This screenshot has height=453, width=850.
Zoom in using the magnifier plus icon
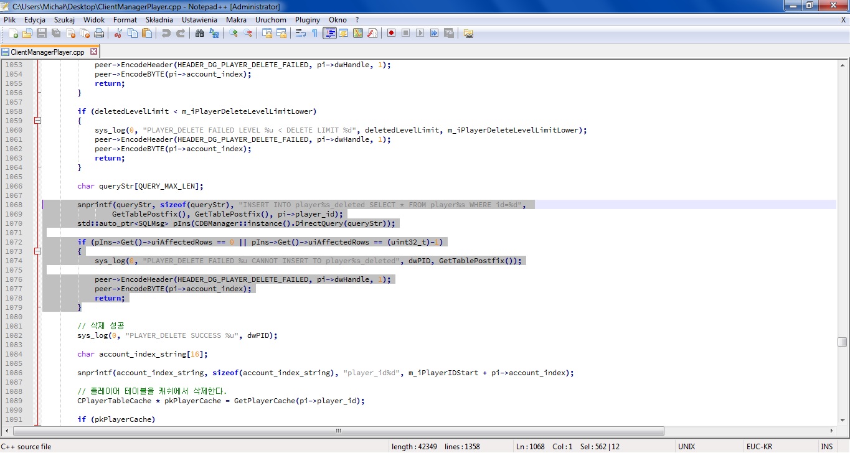(233, 33)
